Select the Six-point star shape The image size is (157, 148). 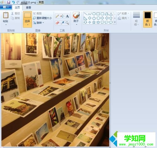click(98, 22)
